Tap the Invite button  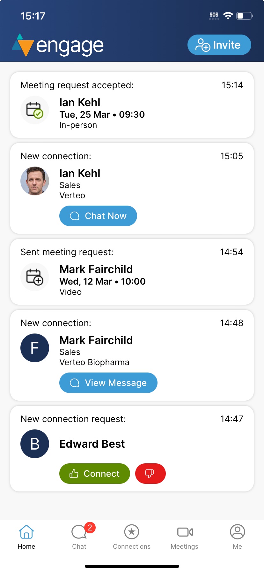point(219,45)
